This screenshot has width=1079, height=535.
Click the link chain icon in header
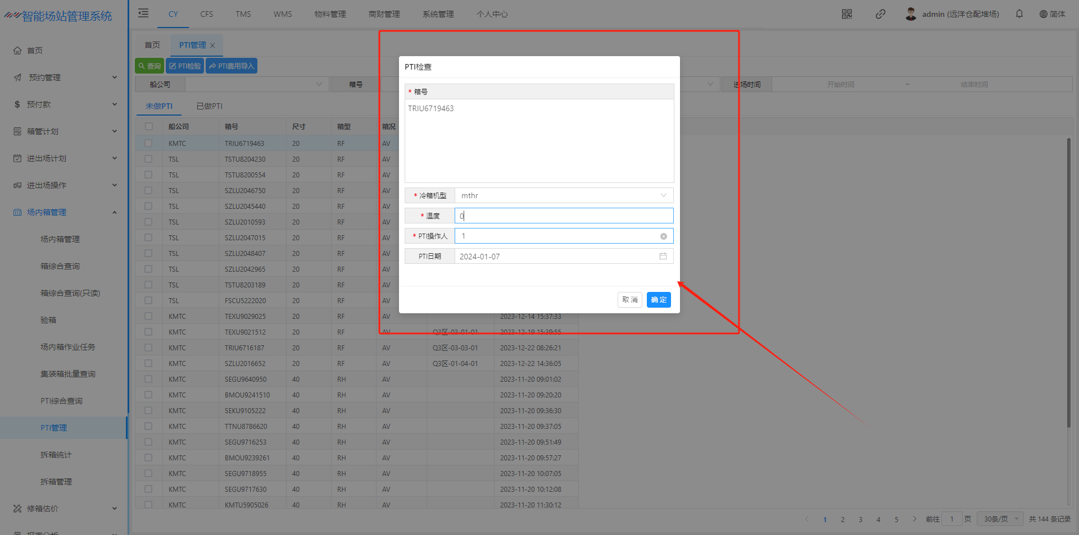click(x=880, y=14)
